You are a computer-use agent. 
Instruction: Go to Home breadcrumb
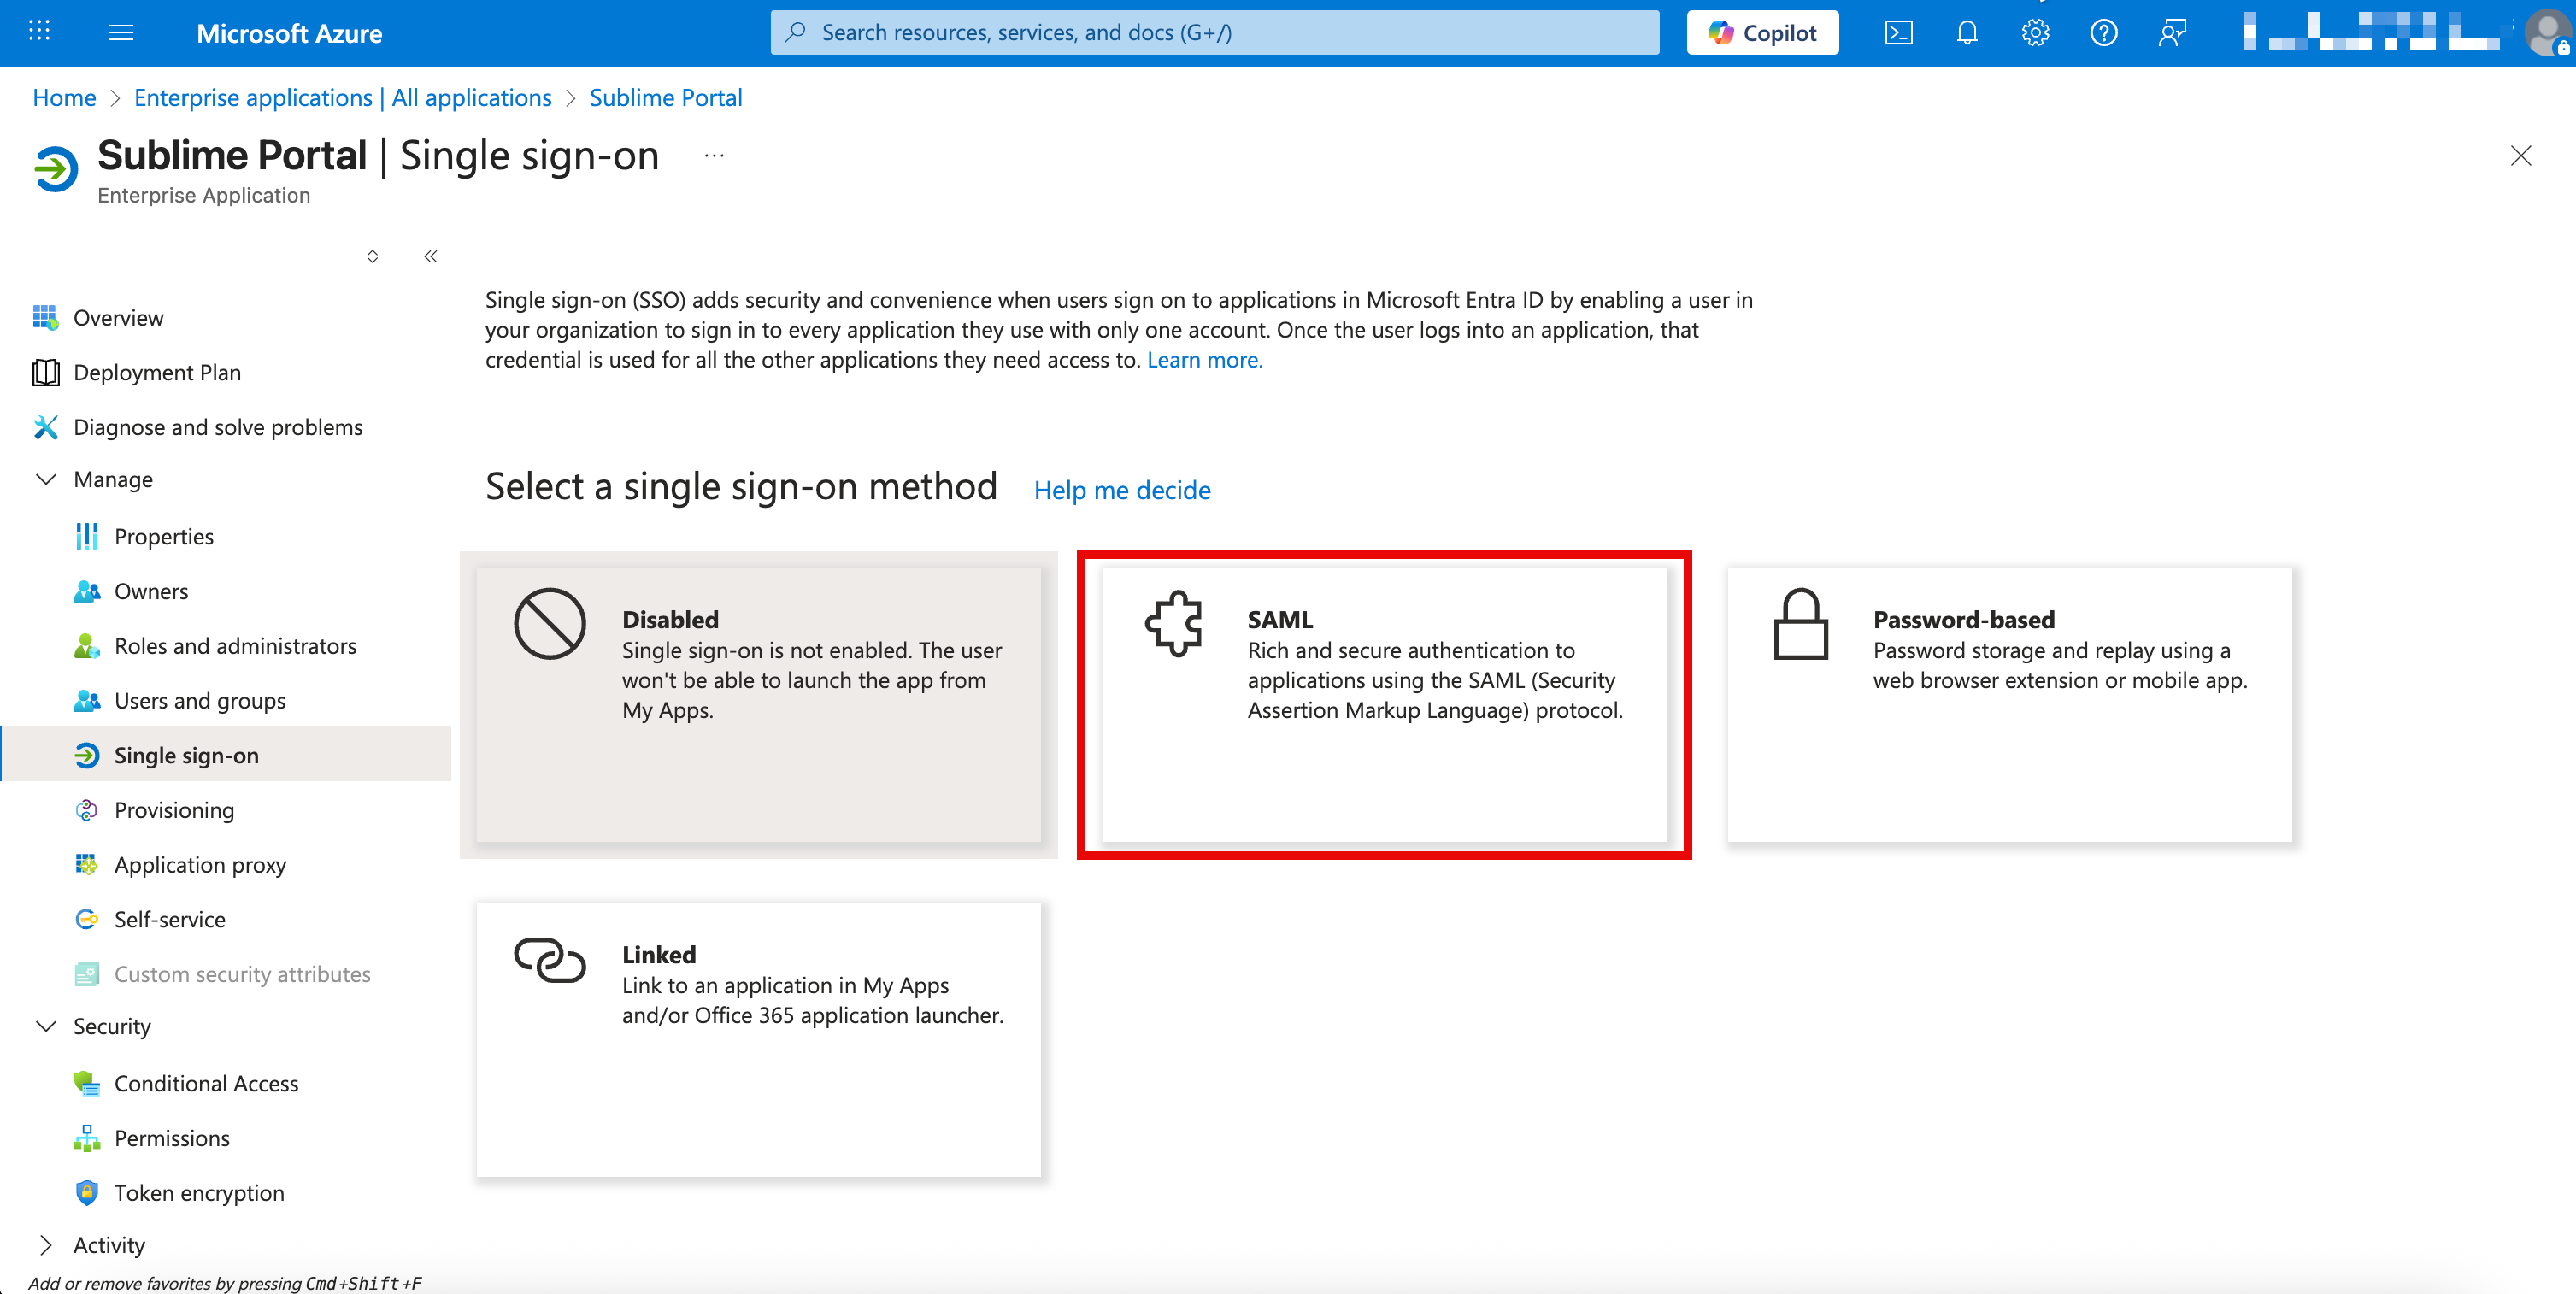(64, 97)
